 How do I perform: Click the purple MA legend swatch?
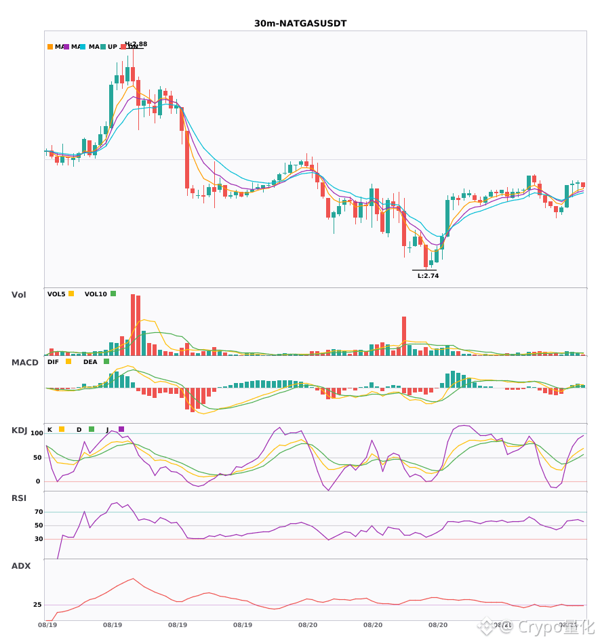coord(66,47)
